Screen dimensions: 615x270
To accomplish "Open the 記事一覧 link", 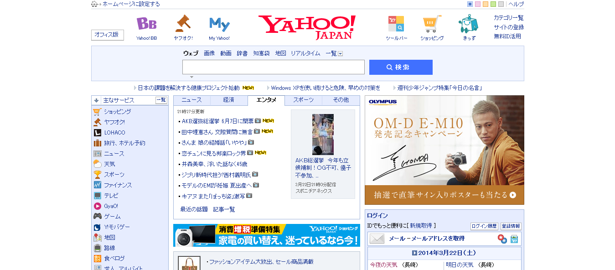I will coord(224,209).
